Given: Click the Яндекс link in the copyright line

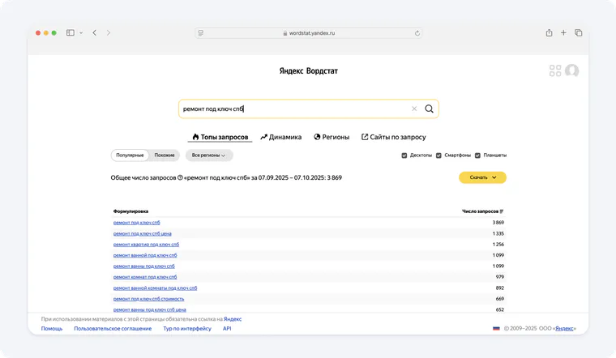Looking at the screenshot, I should tap(565, 329).
